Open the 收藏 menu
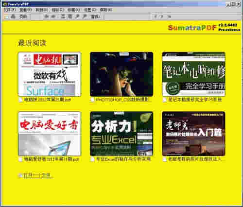Viewport: 243px width, 207px height. coord(74,10)
